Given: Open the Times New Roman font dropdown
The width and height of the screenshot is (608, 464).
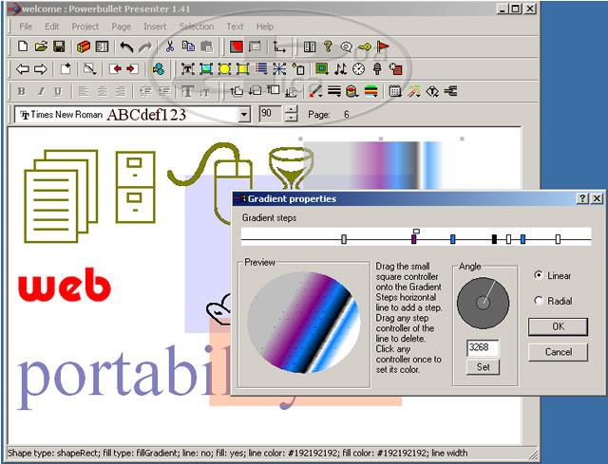Looking at the screenshot, I should point(244,115).
